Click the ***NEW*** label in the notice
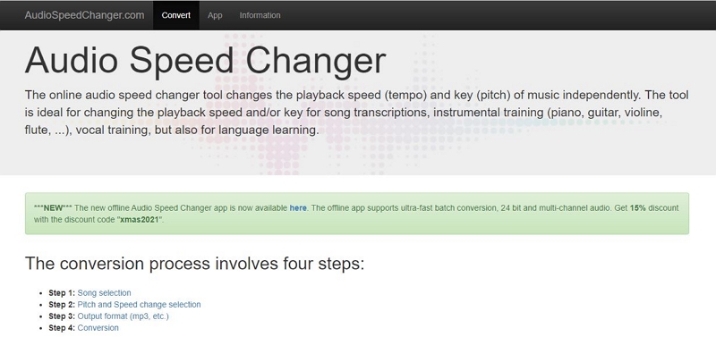This screenshot has width=716, height=337. [53, 208]
